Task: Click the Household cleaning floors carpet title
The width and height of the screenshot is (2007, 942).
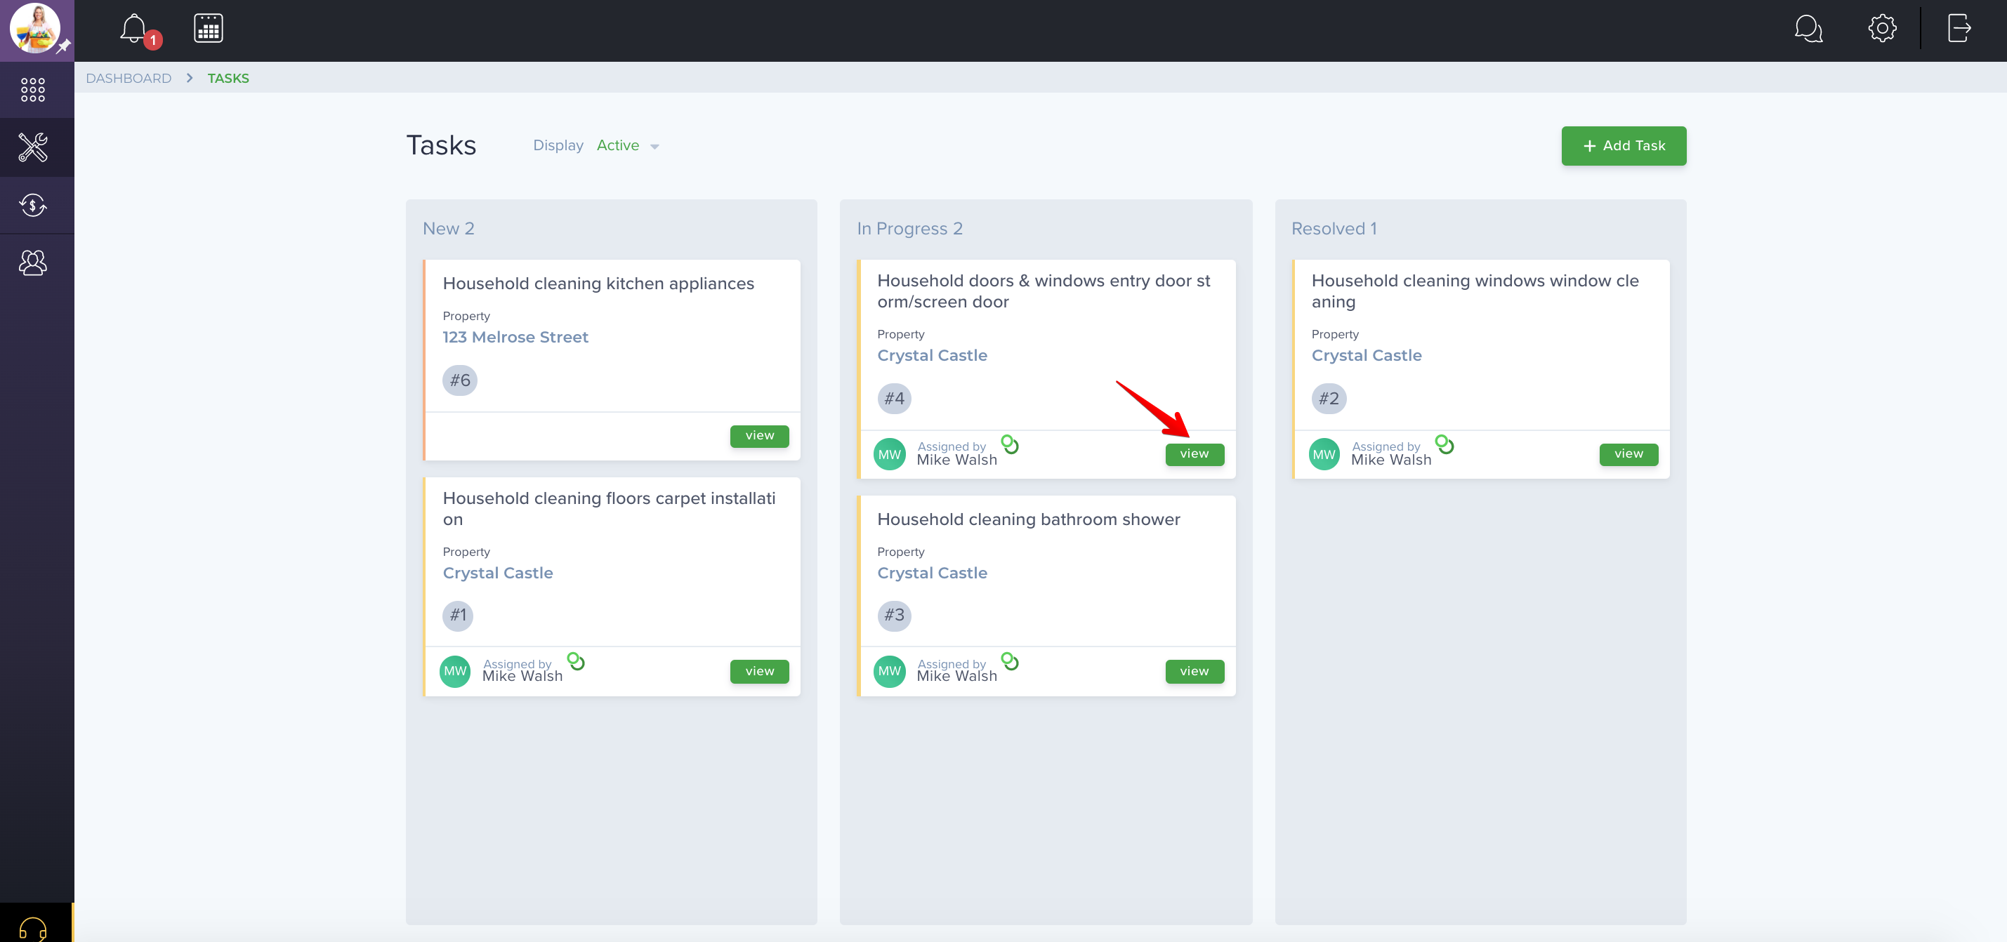Action: [x=610, y=509]
